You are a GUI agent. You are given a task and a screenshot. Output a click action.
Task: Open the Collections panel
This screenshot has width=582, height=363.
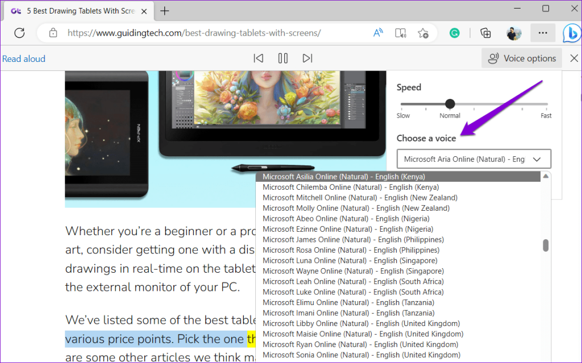click(486, 33)
